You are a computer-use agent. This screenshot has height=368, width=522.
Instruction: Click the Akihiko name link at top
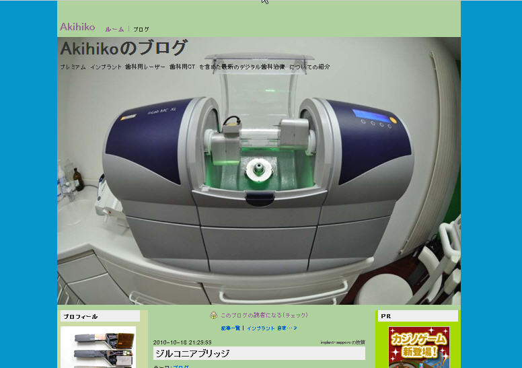pos(77,27)
